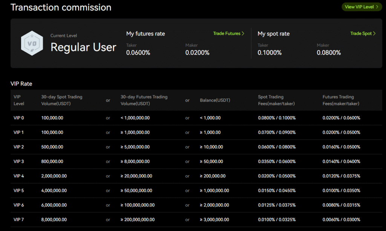Click the V0 level badge icon

(32, 43)
